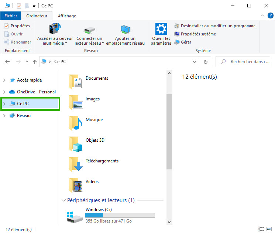The image size is (275, 234).
Task: Click the Renommer ribbon command
Action: [x=17, y=42]
